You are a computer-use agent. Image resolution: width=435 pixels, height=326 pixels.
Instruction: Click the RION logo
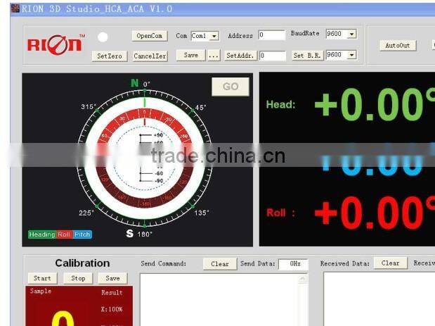pos(55,44)
